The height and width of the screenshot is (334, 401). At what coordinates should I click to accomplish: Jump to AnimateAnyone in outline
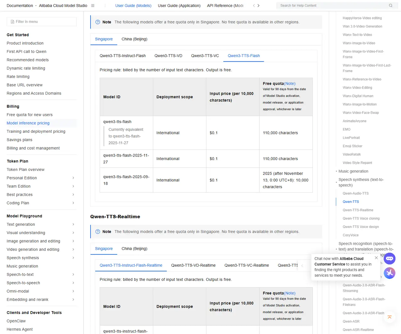click(x=354, y=121)
